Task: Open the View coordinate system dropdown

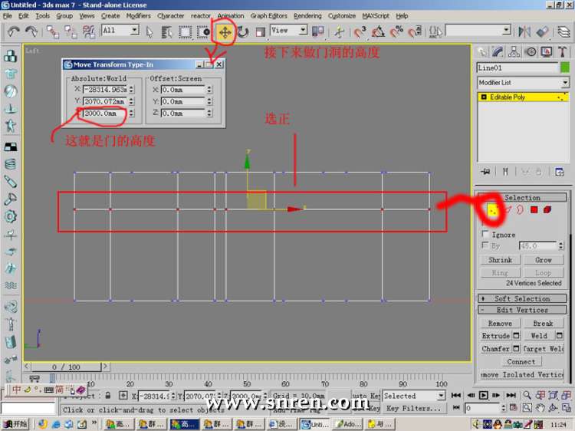Action: (x=302, y=31)
